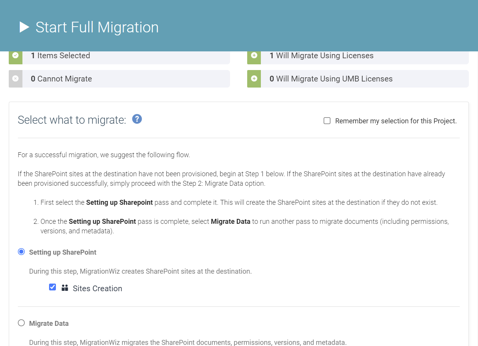Click plus icon beside UMB Licenses
Screen dimensions: 478x346
pyautogui.click(x=254, y=79)
